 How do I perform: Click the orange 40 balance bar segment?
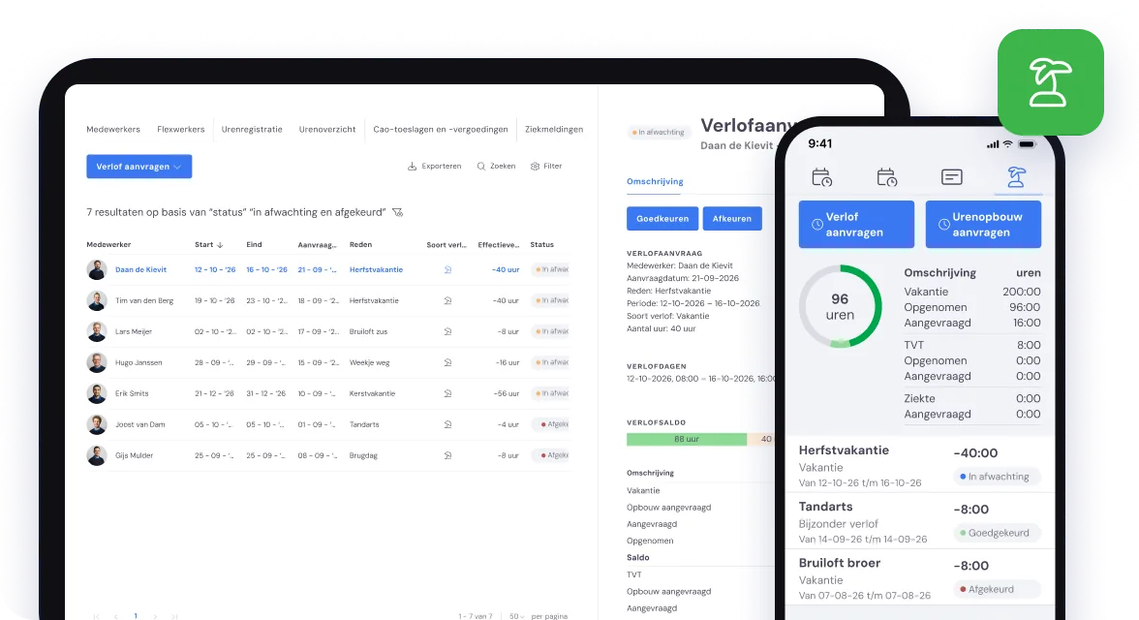tap(761, 439)
